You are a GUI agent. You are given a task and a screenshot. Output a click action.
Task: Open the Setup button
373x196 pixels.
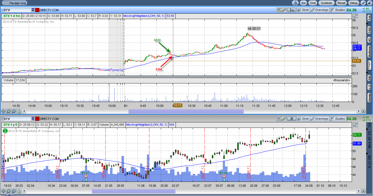pyautogui.click(x=354, y=3)
